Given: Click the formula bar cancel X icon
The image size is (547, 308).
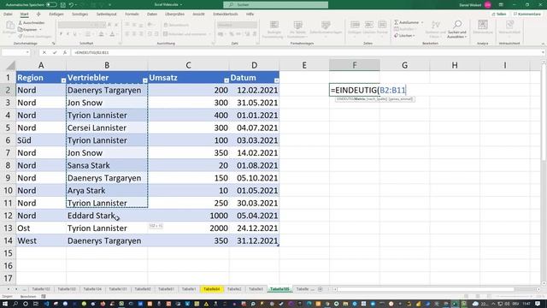Looking at the screenshot, I should coord(44,52).
